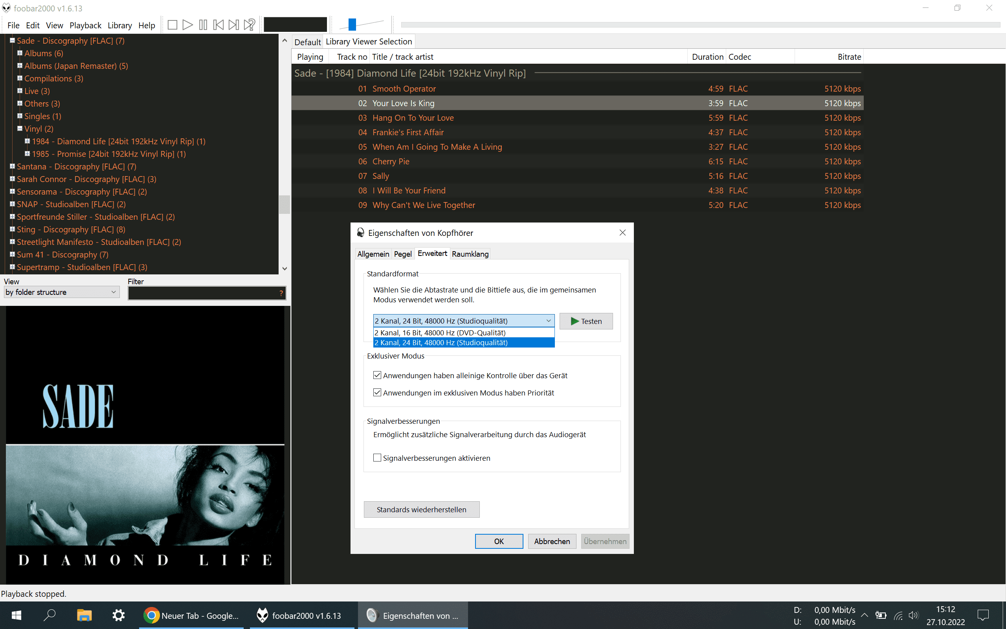Click the Abbrechen button

(x=552, y=541)
